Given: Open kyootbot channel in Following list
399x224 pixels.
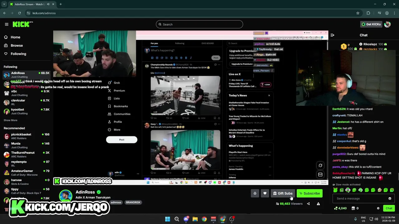Looking at the screenshot, I should pyautogui.click(x=26, y=111).
